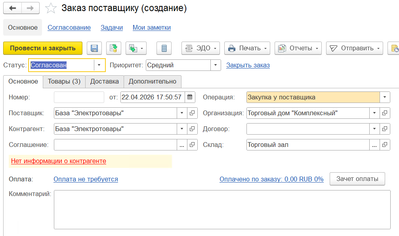This screenshot has width=399, height=236.
Task: Open Нет информации о контрагенте warning link
Action: tap(59, 161)
